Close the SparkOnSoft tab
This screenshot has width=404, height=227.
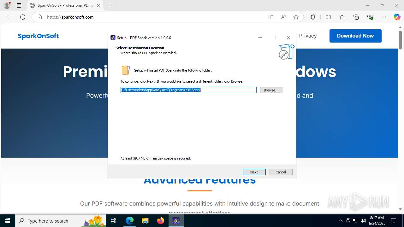[x=98, y=5]
